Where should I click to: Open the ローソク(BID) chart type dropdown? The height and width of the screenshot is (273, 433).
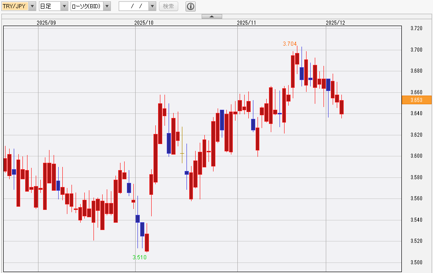coord(91,6)
